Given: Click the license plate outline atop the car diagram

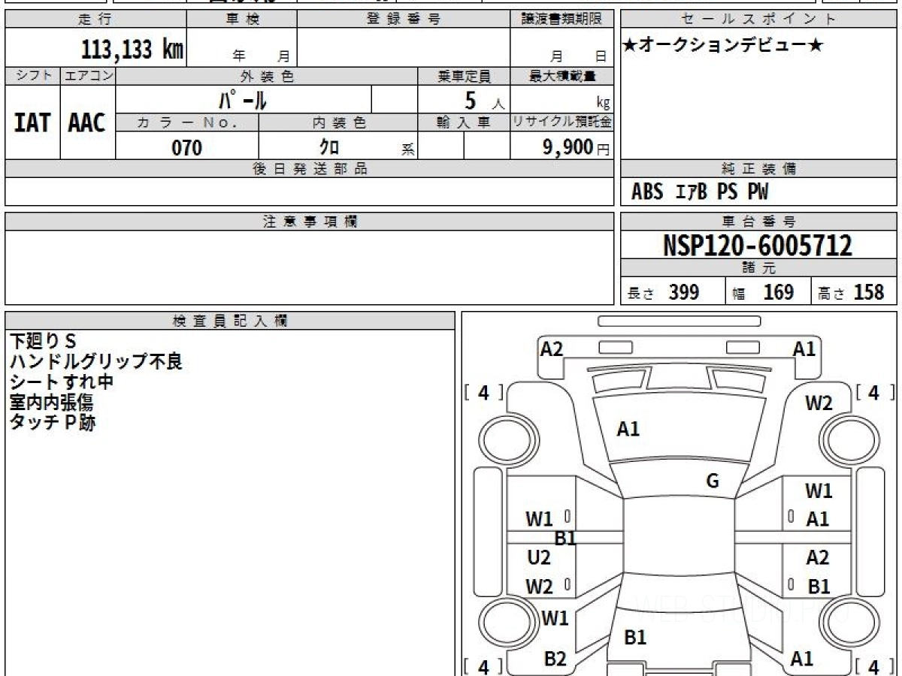Looking at the screenshot, I should click(x=680, y=321).
